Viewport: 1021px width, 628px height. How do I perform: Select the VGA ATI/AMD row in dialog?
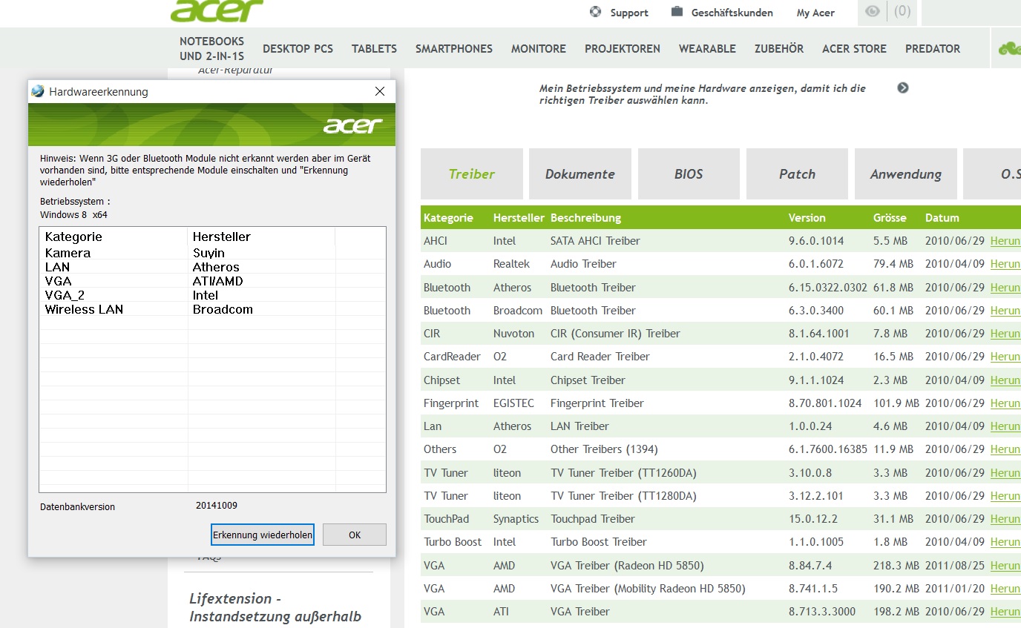coord(212,281)
